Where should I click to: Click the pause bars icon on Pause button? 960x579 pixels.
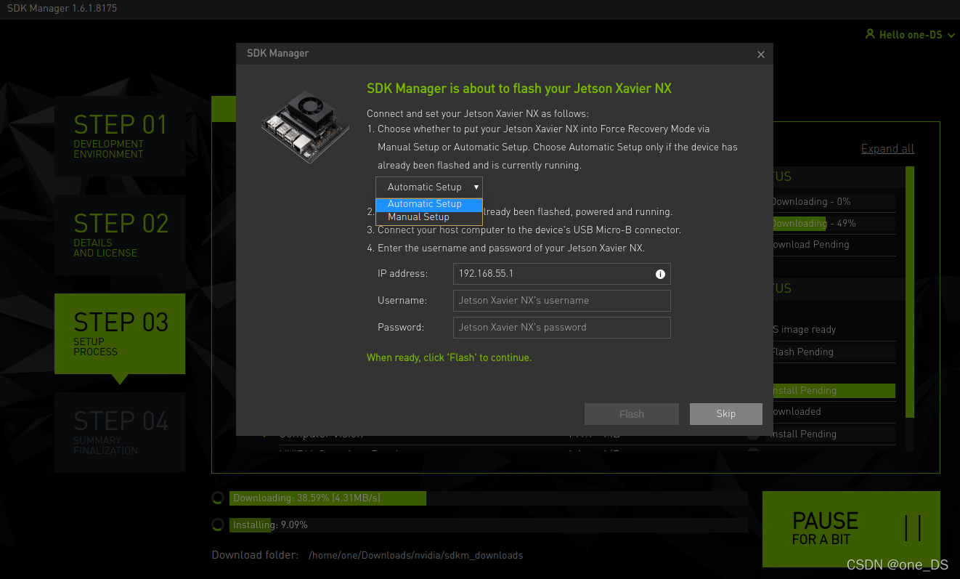pos(913,528)
